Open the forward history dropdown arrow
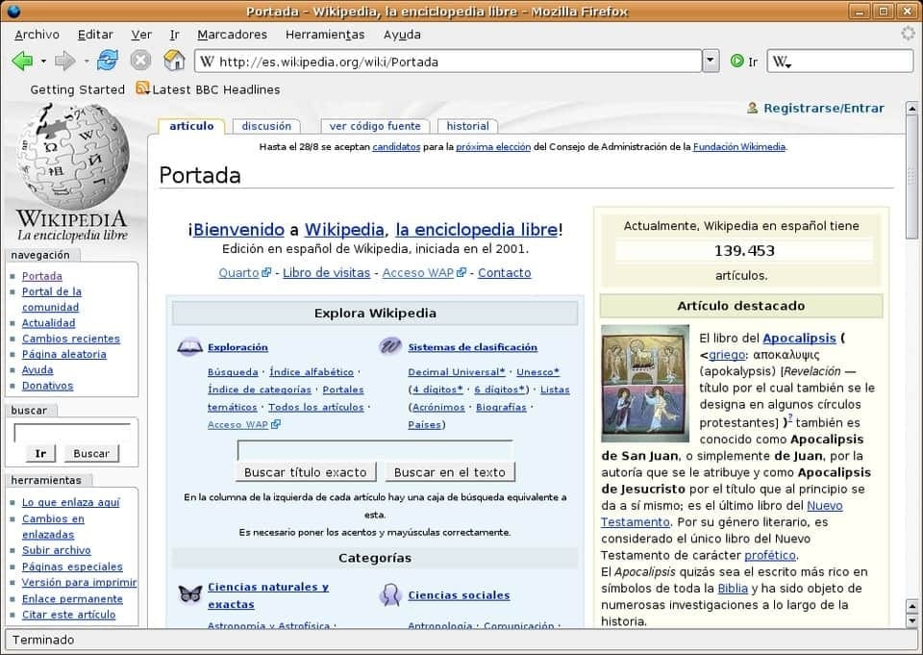This screenshot has width=923, height=655. 86,62
